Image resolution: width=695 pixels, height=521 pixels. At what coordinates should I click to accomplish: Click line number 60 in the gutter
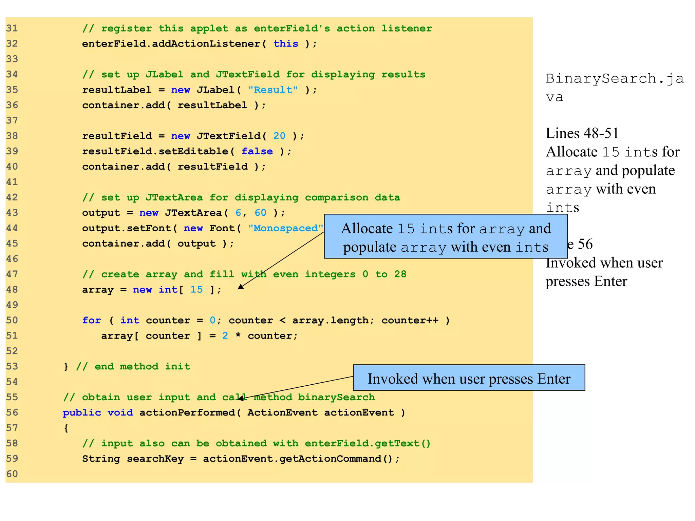click(x=12, y=474)
